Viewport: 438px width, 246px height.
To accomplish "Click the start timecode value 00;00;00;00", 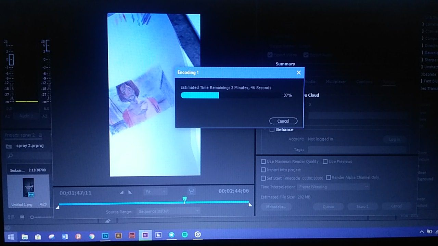I will click(312, 178).
